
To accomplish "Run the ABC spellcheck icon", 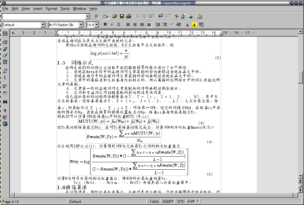I will click(x=5, y=86).
